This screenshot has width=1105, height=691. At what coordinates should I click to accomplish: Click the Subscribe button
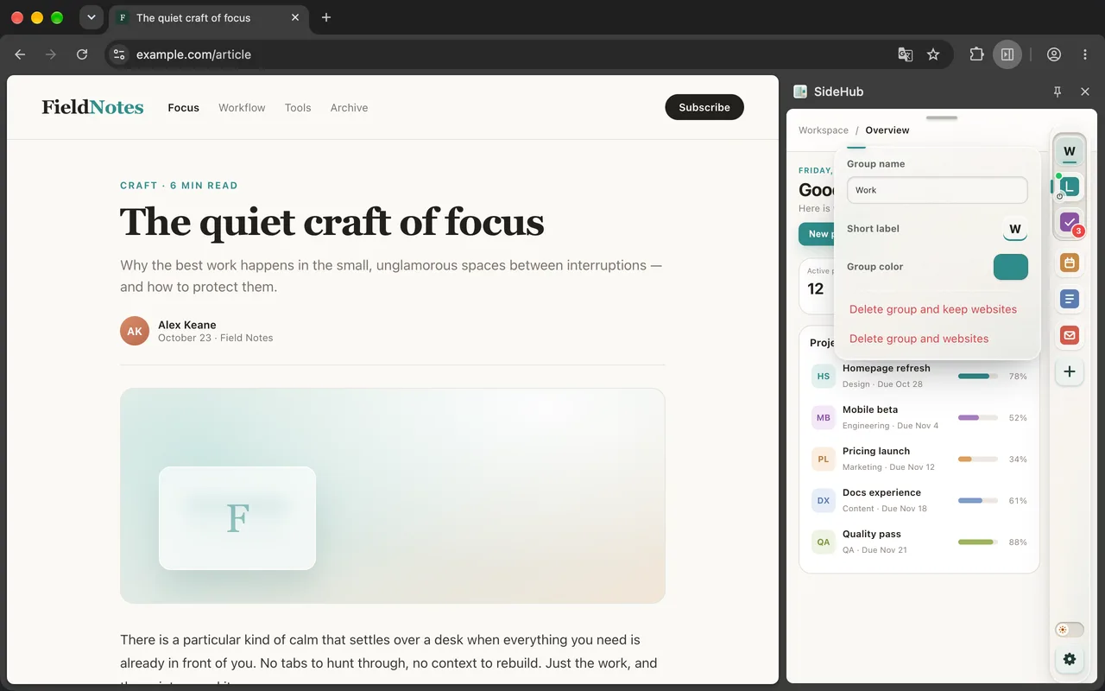coord(704,107)
